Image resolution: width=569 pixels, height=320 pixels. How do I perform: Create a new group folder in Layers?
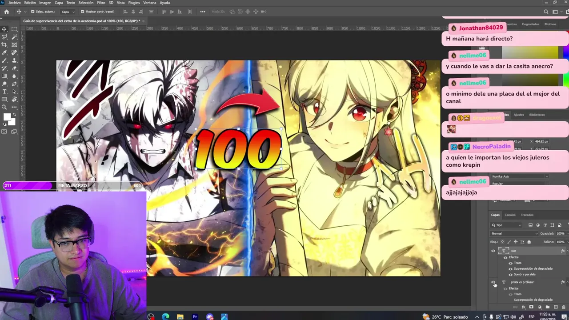[x=548, y=307]
